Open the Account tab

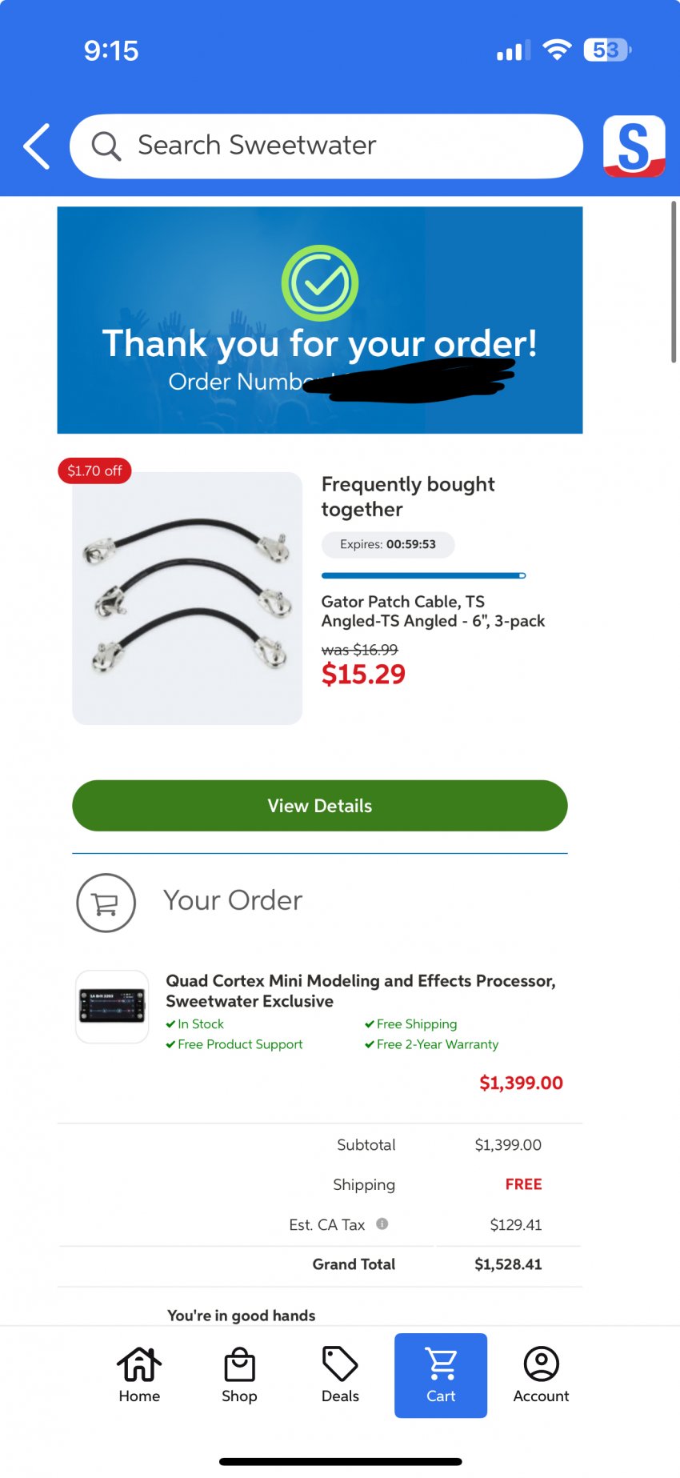tap(541, 1376)
